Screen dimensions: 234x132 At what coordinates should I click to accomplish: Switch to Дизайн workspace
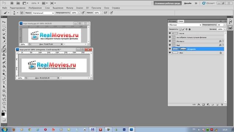(188, 3)
